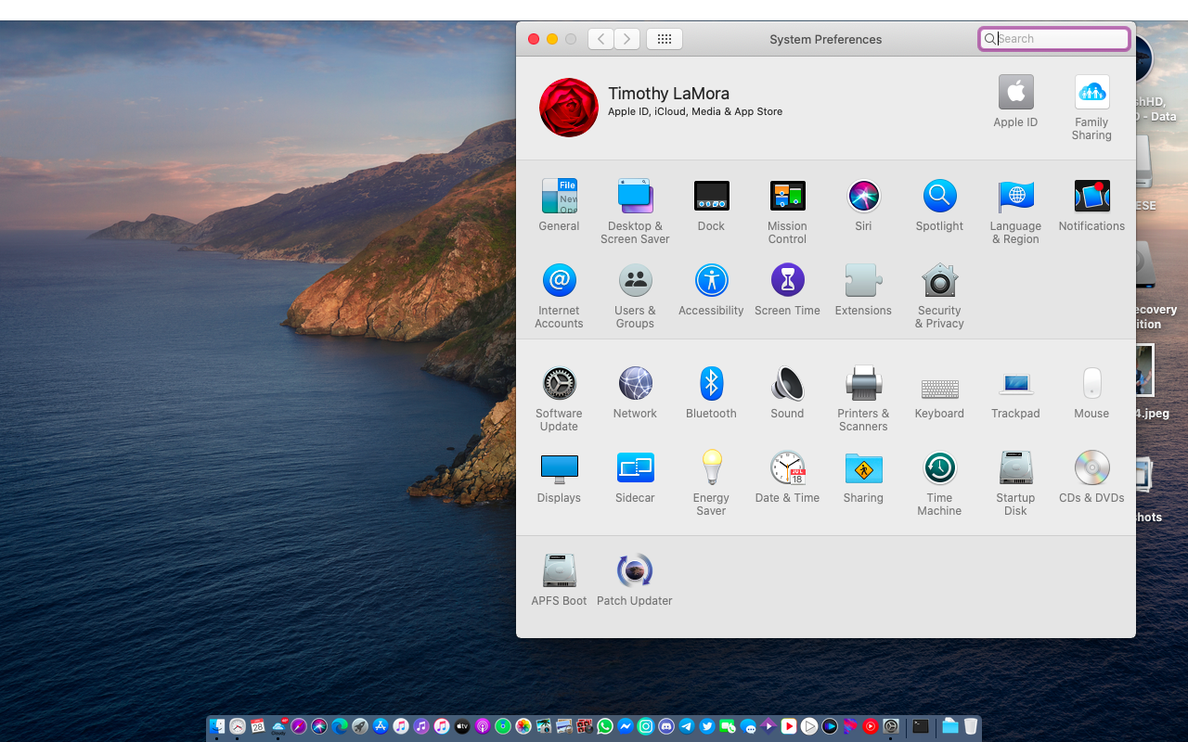Open Users & Groups preferences

635,296
